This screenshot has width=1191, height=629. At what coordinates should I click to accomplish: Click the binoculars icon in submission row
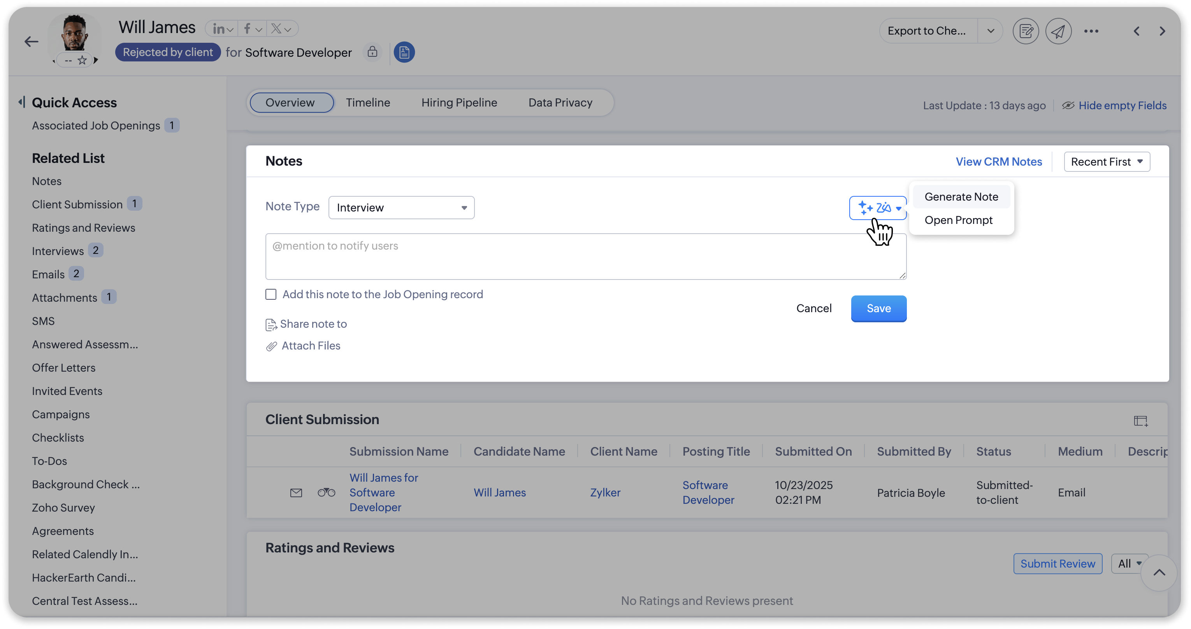pyautogui.click(x=327, y=493)
